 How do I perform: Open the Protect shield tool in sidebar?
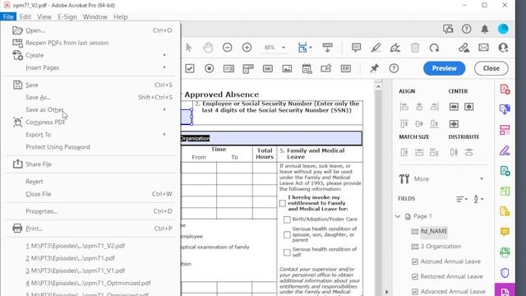[x=505, y=272]
